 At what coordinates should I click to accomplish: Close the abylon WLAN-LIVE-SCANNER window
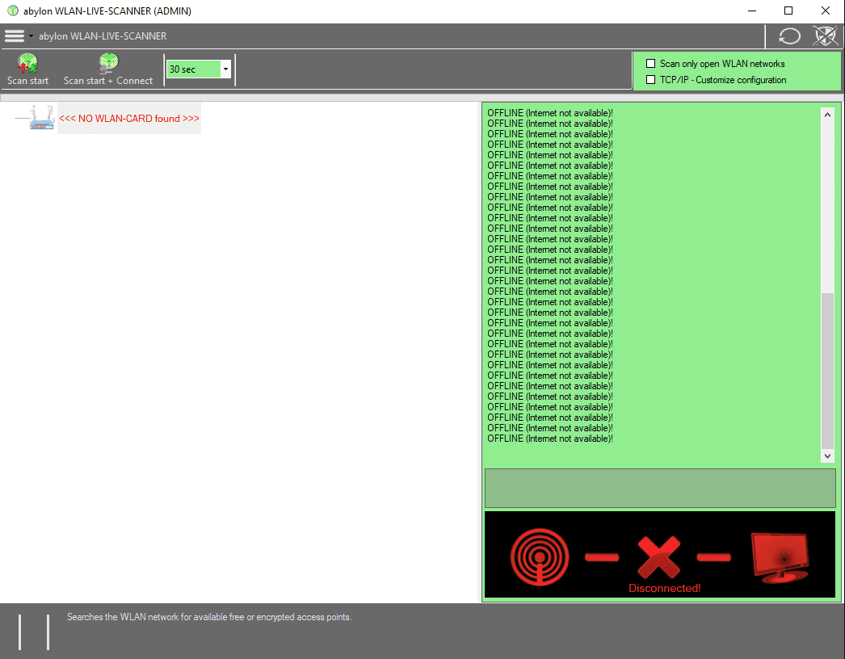click(x=825, y=10)
